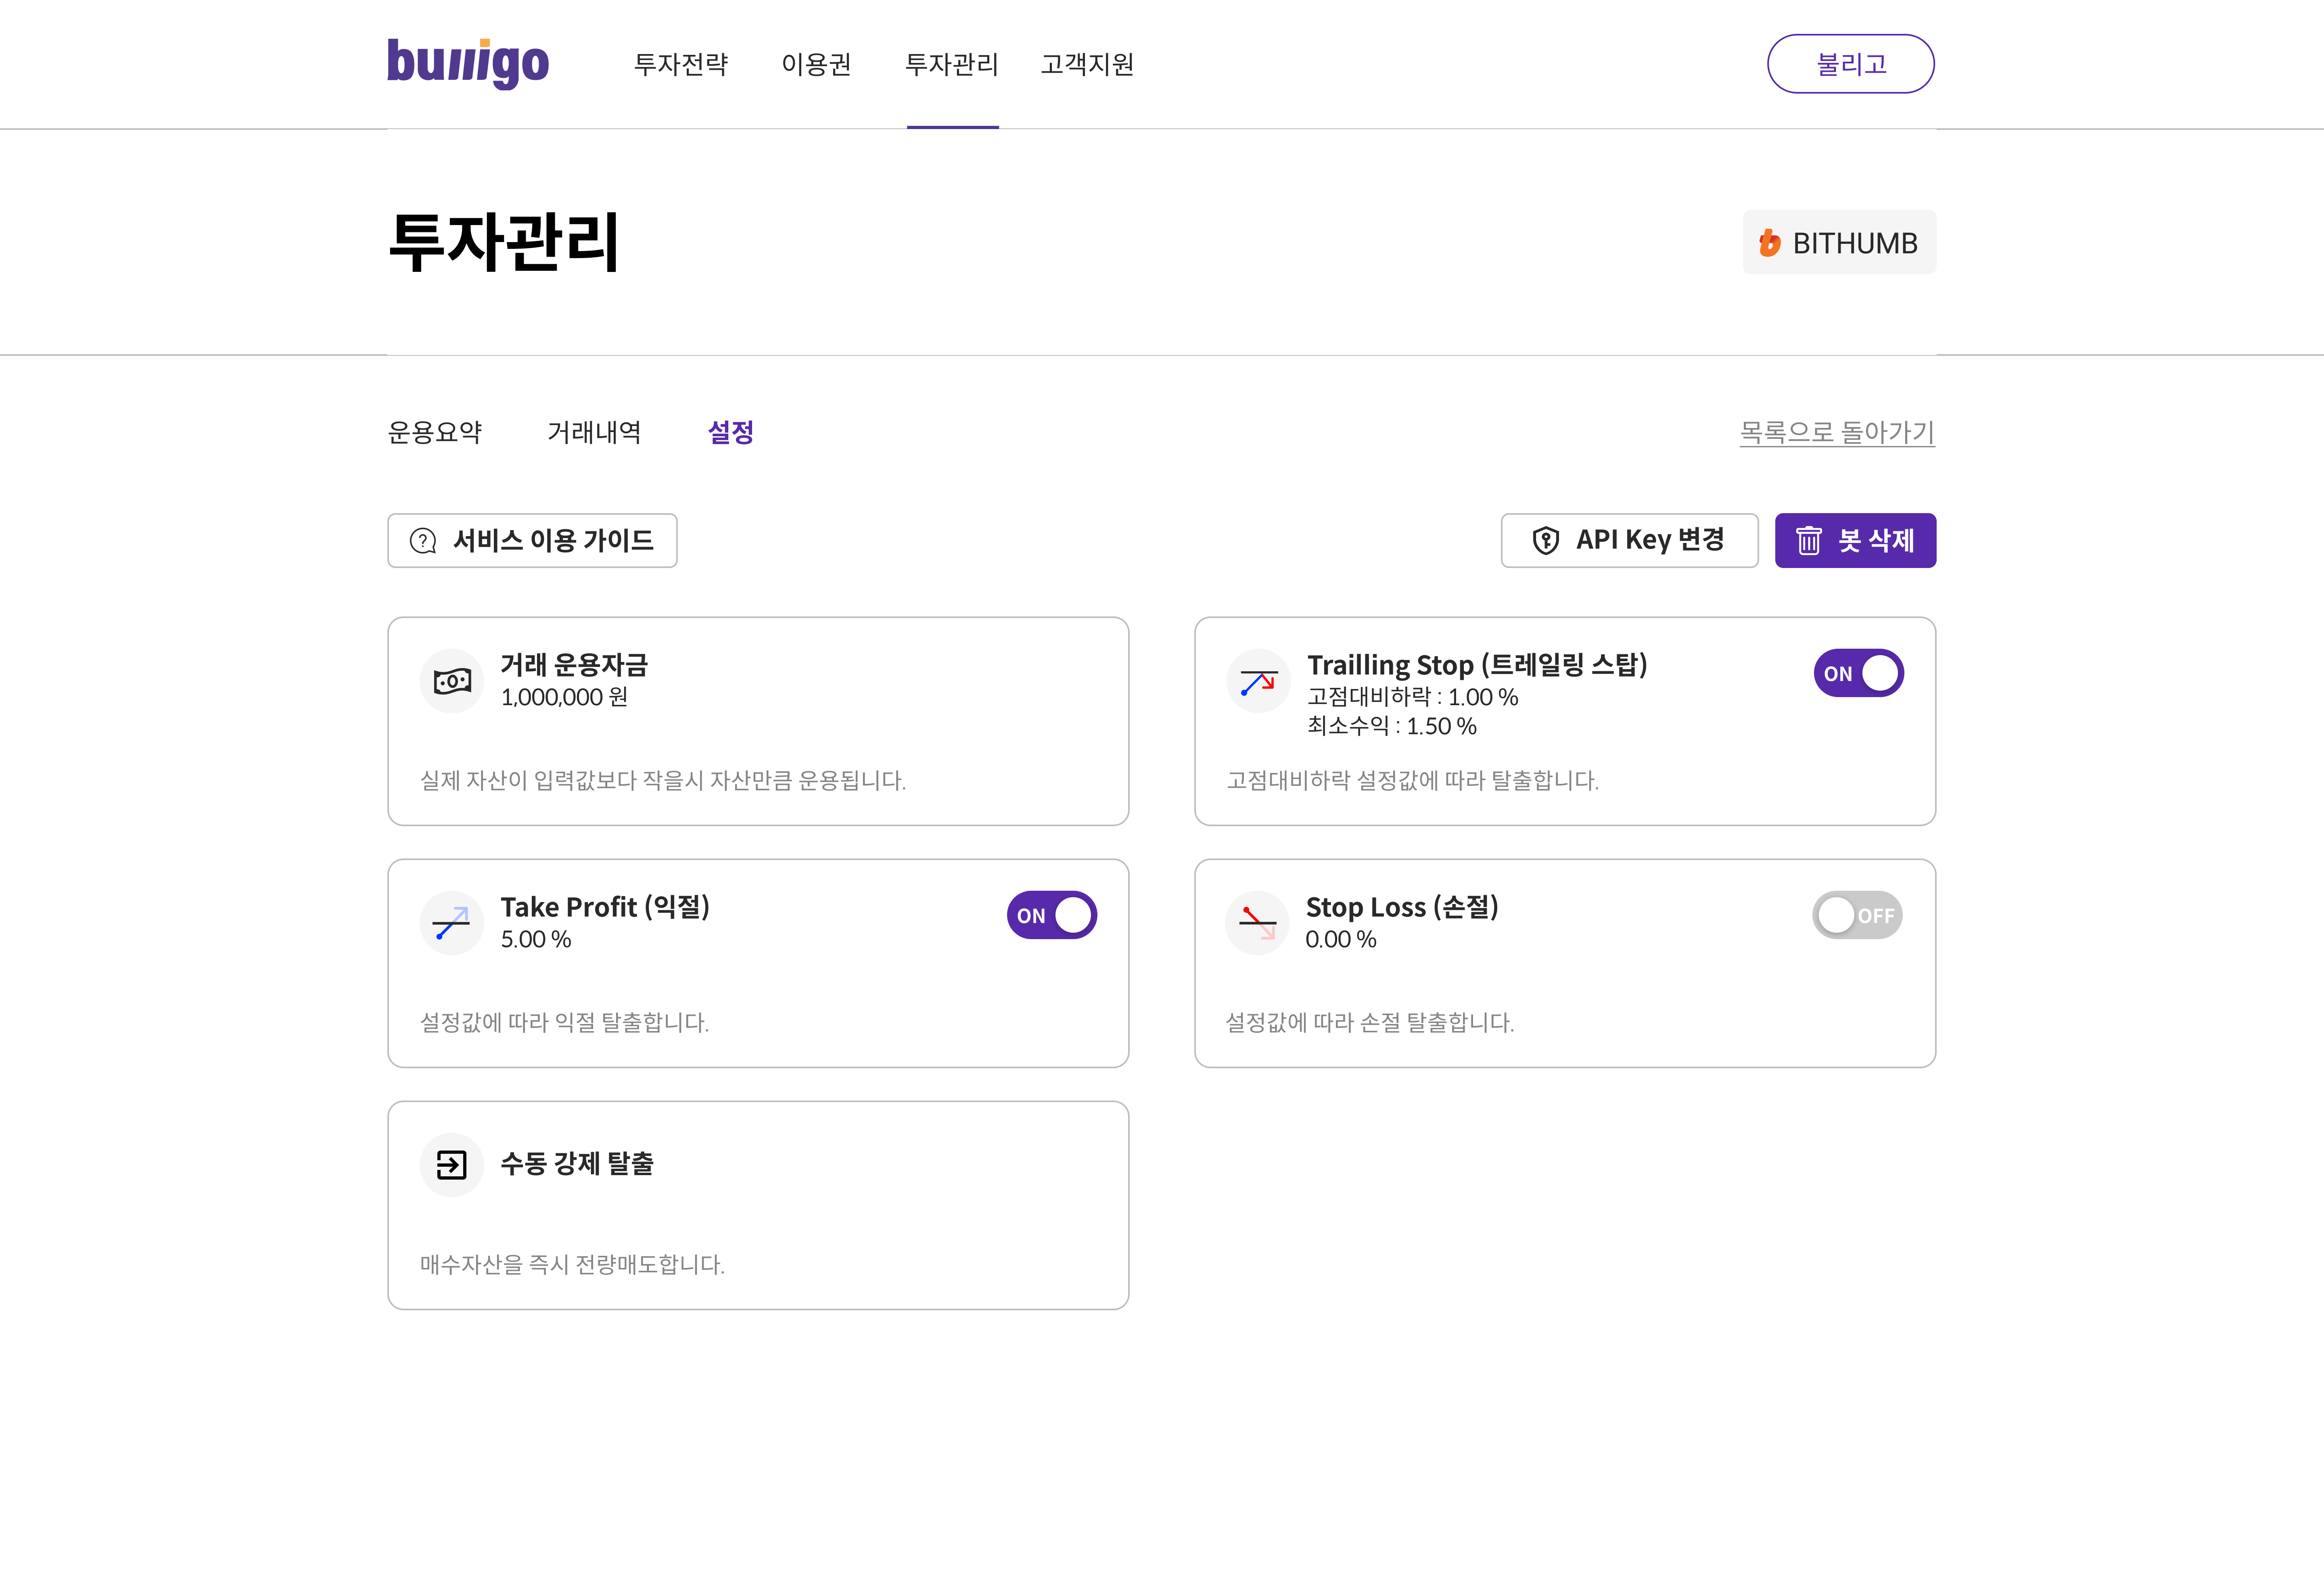The width and height of the screenshot is (2324, 1583).
Task: Click the shield icon on the API Key button
Action: (x=1546, y=541)
